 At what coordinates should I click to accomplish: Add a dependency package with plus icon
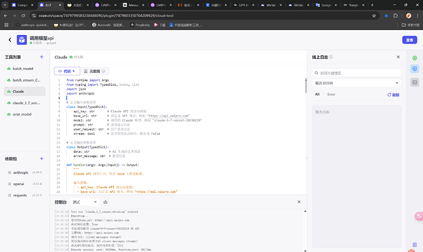42,159
